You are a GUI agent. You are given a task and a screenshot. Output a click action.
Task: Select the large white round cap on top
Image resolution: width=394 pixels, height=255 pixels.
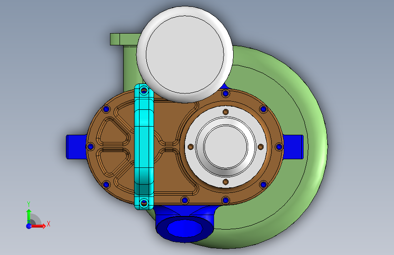point(185,54)
